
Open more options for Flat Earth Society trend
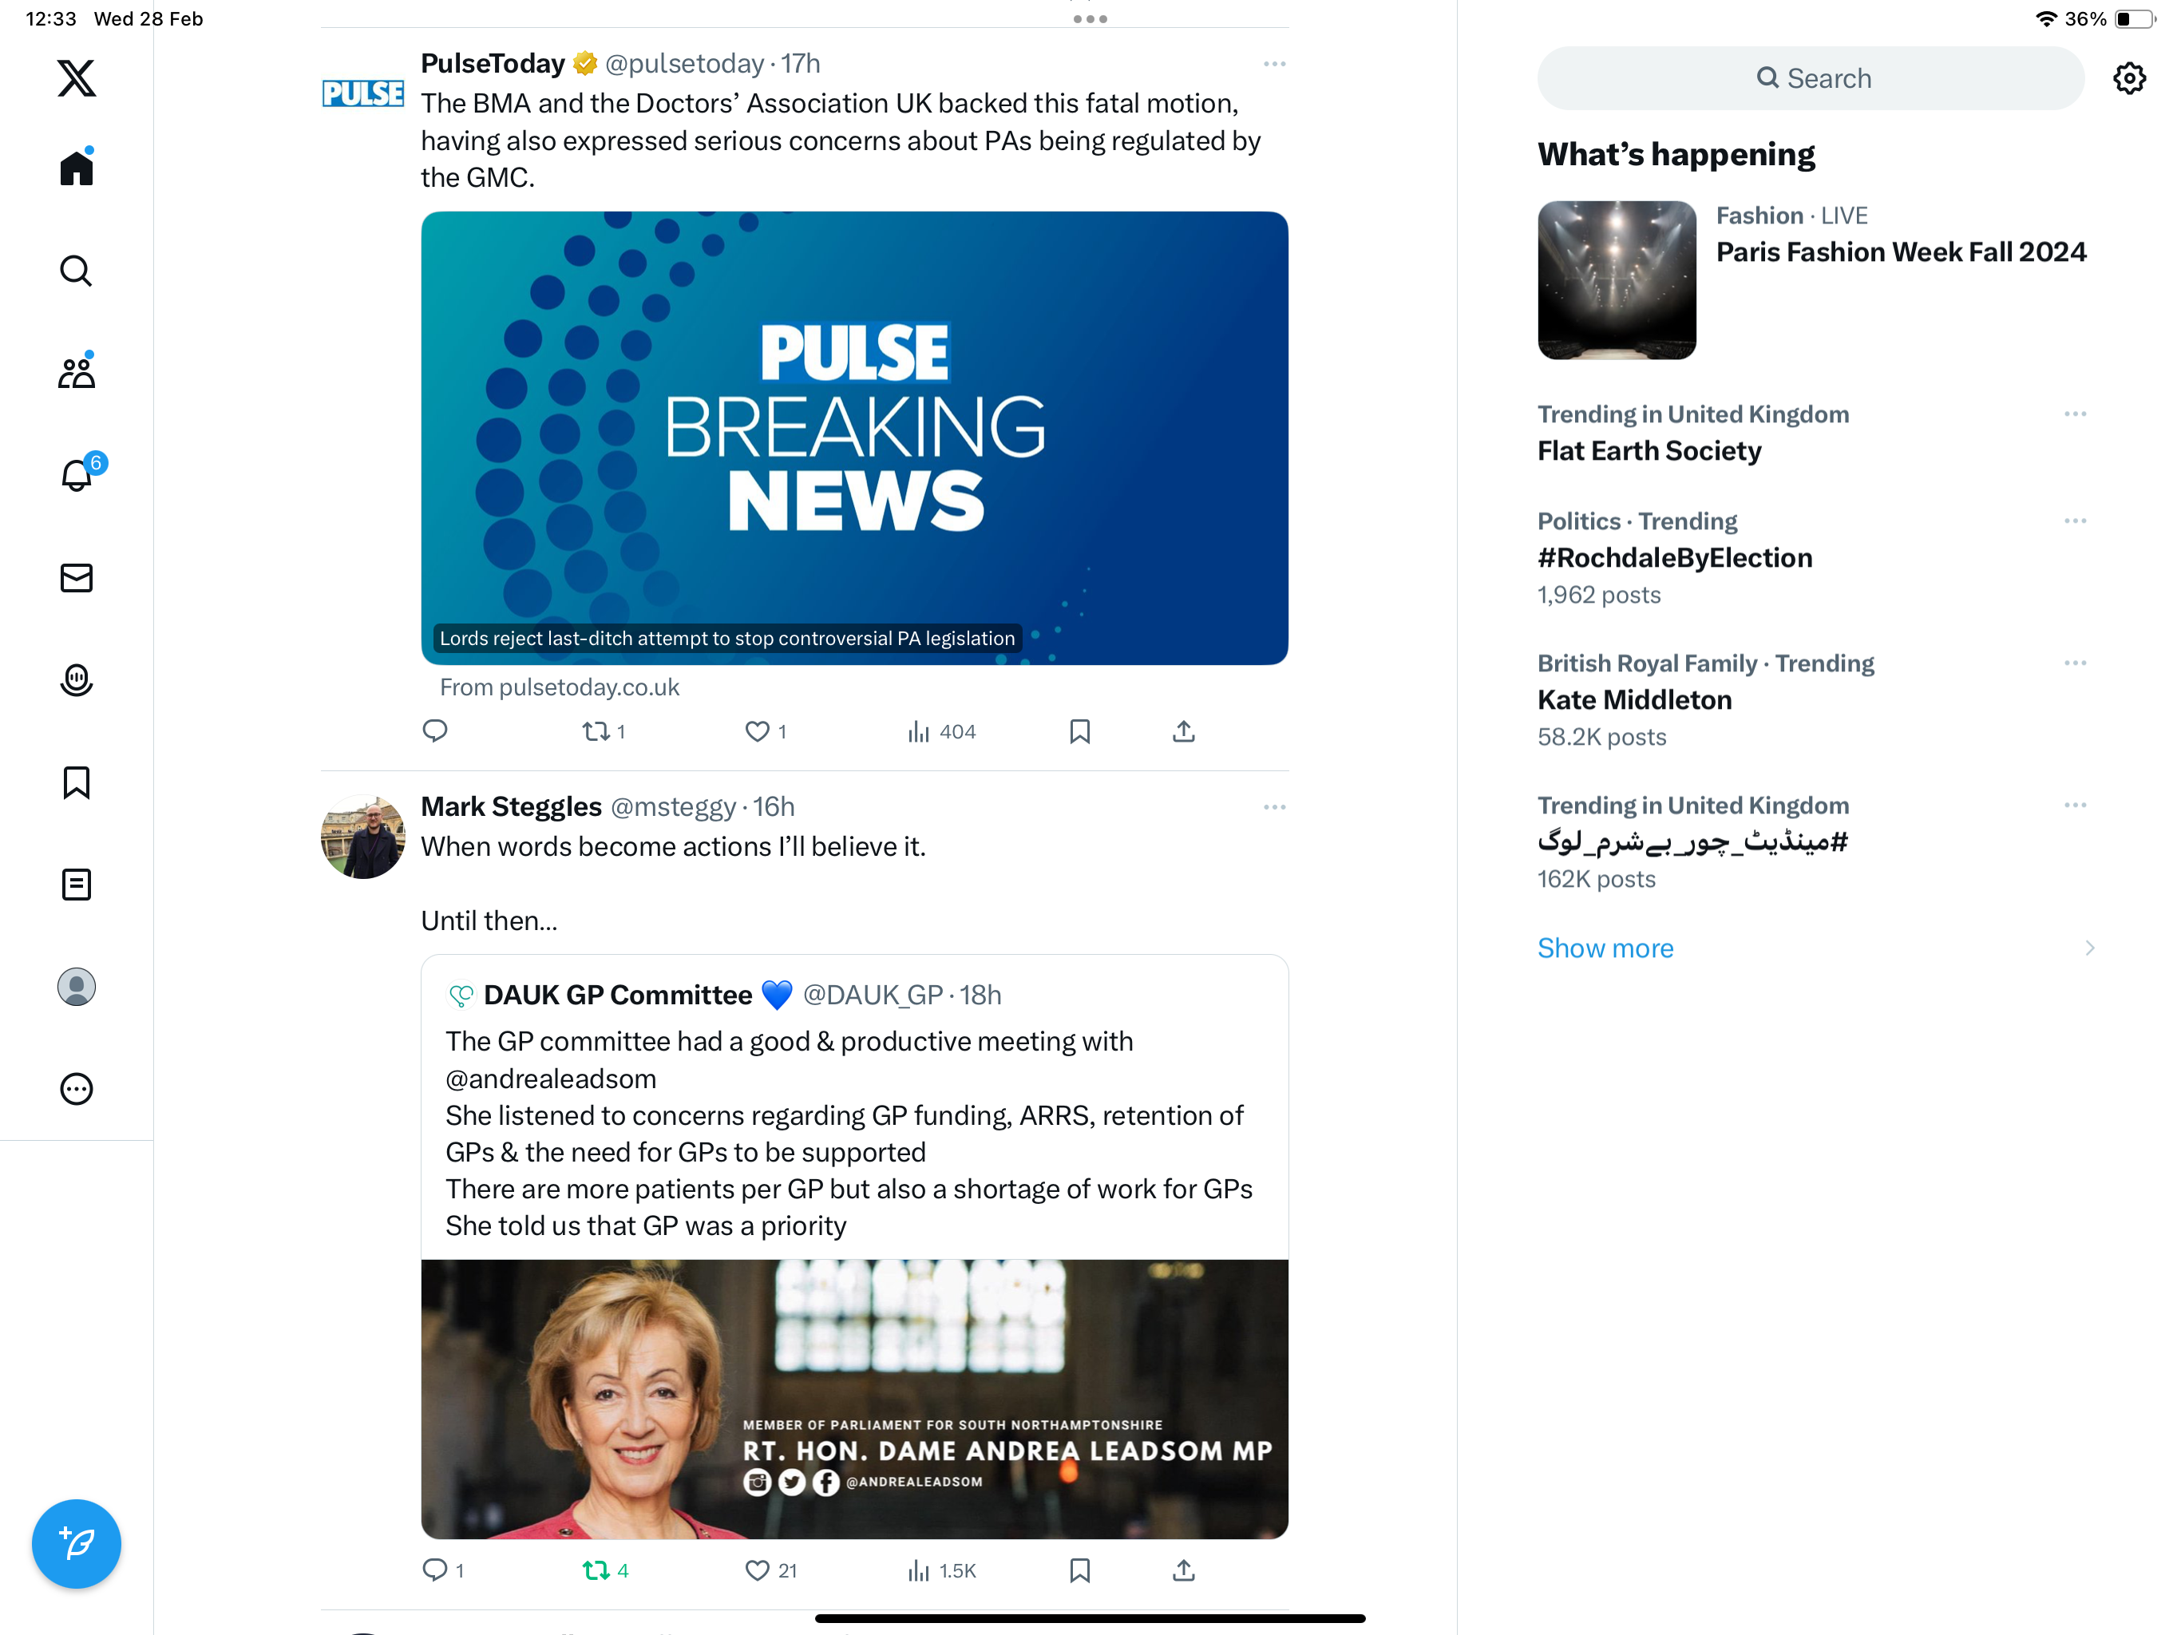click(2075, 414)
